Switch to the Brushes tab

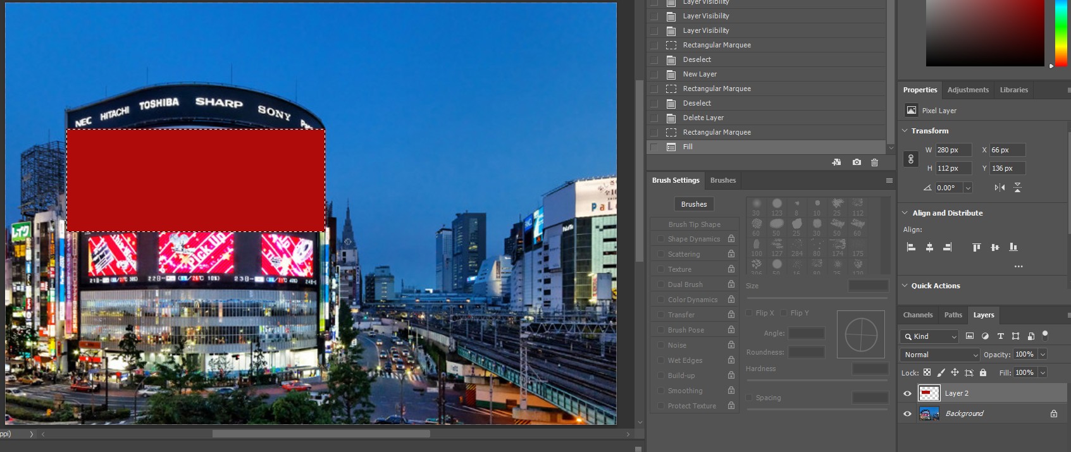pos(723,180)
